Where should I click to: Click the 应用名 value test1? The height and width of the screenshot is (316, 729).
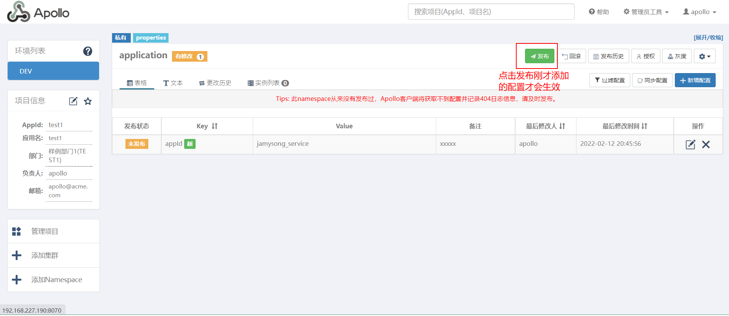tap(55, 138)
